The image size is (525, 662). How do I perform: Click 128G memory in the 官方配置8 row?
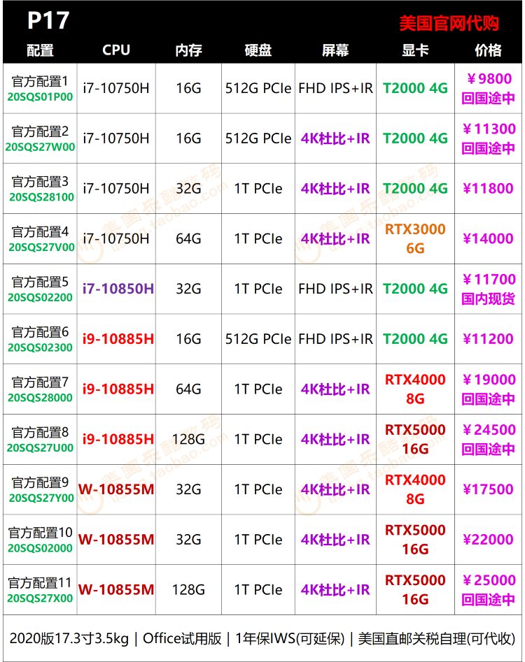[x=188, y=440]
